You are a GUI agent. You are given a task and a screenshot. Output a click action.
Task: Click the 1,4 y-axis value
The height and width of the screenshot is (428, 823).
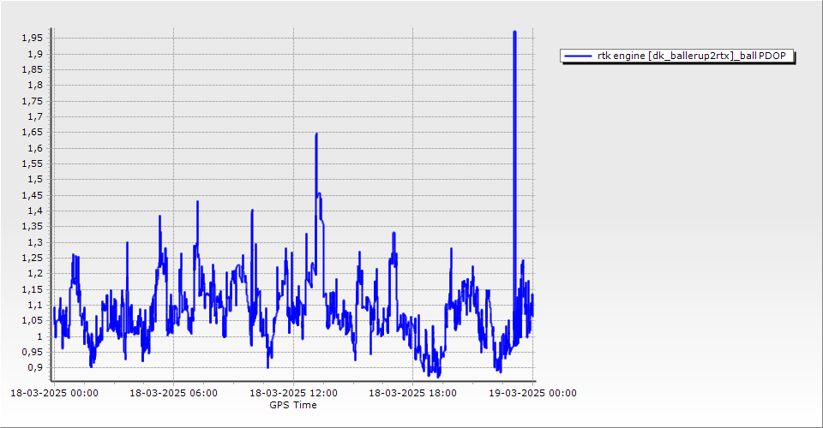click(34, 211)
